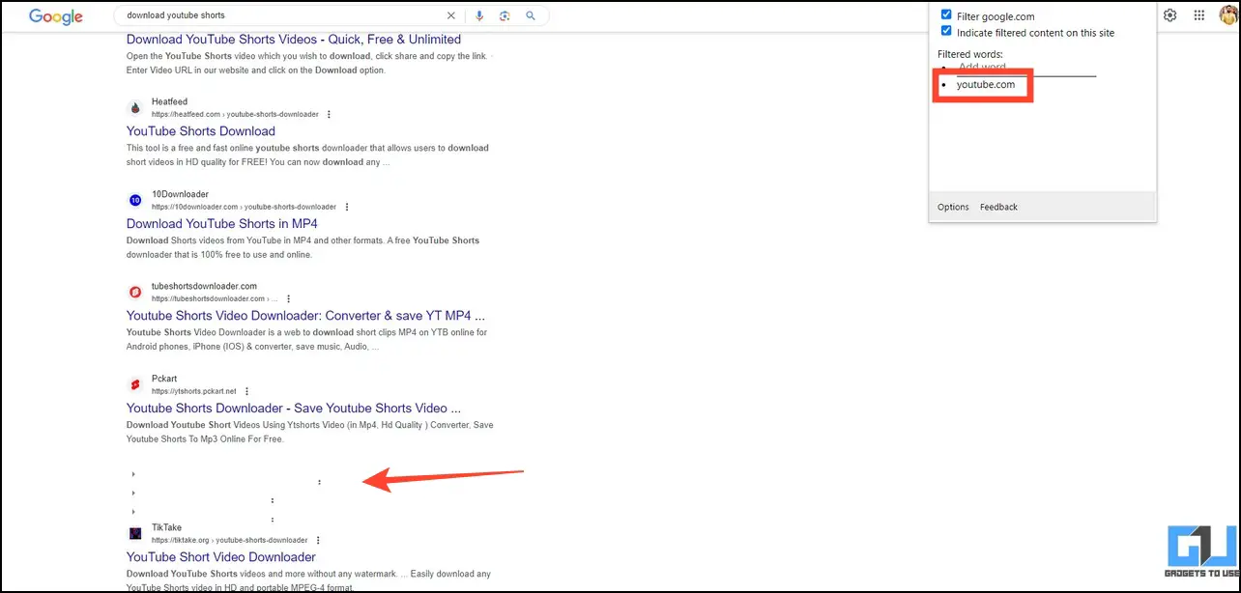Open the YouTube Short Video Downloader result
This screenshot has width=1241, height=593.
coord(221,557)
